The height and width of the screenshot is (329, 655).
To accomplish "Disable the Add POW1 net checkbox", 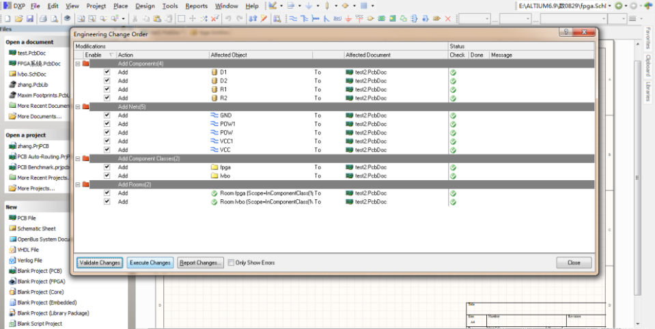I will (x=107, y=124).
